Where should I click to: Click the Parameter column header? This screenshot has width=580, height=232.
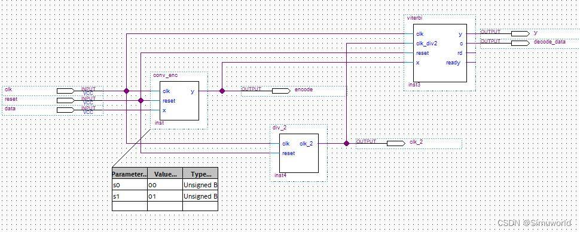130,174
